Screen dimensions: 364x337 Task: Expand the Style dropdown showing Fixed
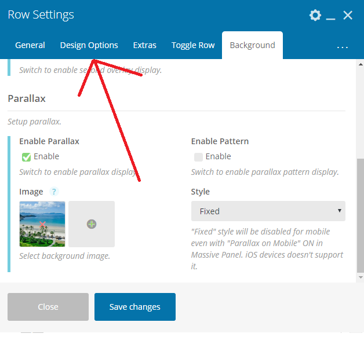point(268,211)
